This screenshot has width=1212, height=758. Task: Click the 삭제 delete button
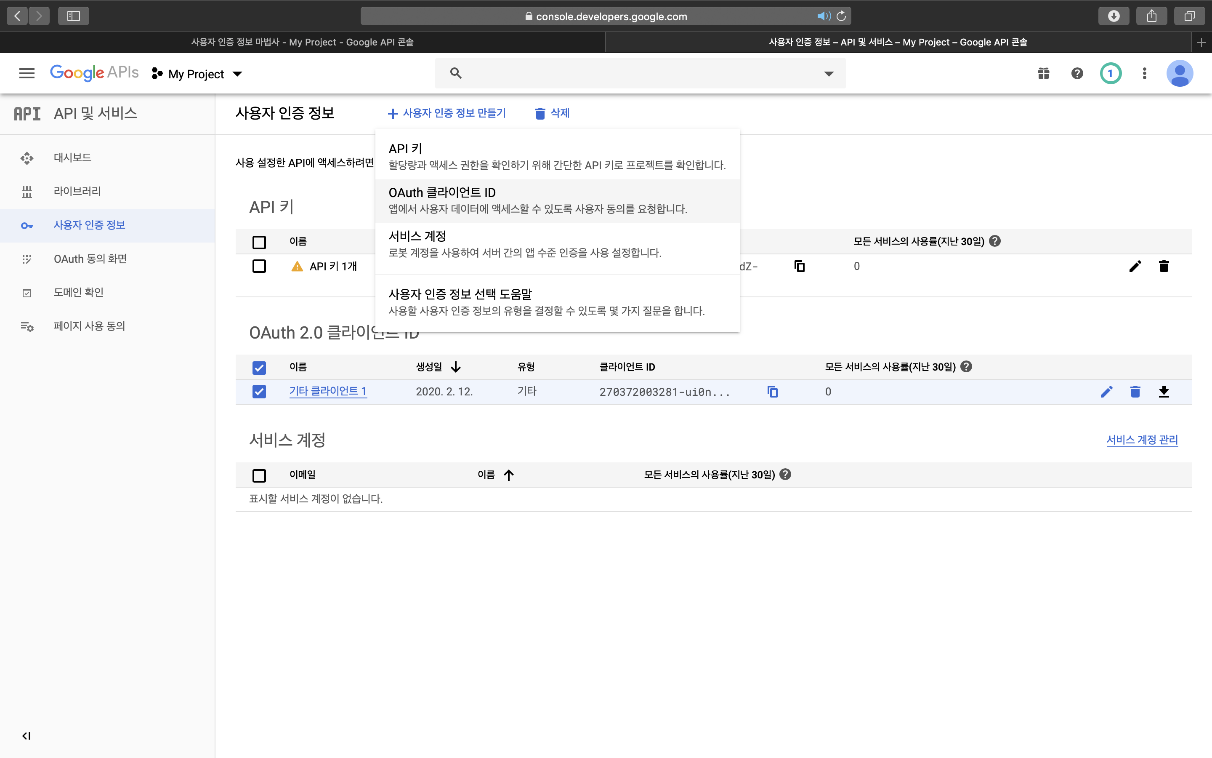coord(553,113)
